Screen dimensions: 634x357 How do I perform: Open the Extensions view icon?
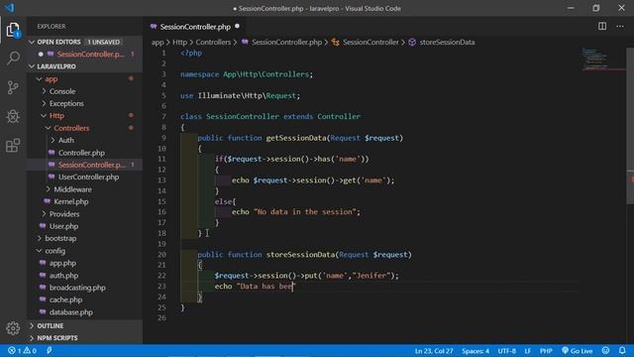pos(13,146)
